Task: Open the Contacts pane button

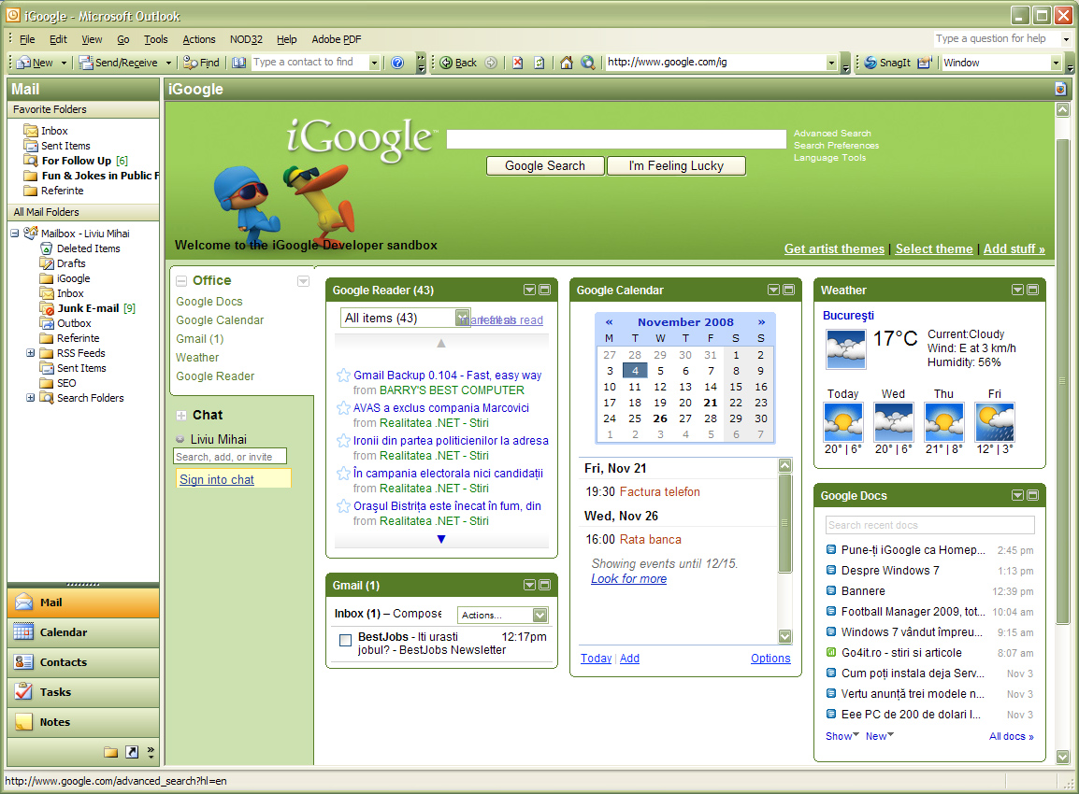Action: click(x=83, y=662)
